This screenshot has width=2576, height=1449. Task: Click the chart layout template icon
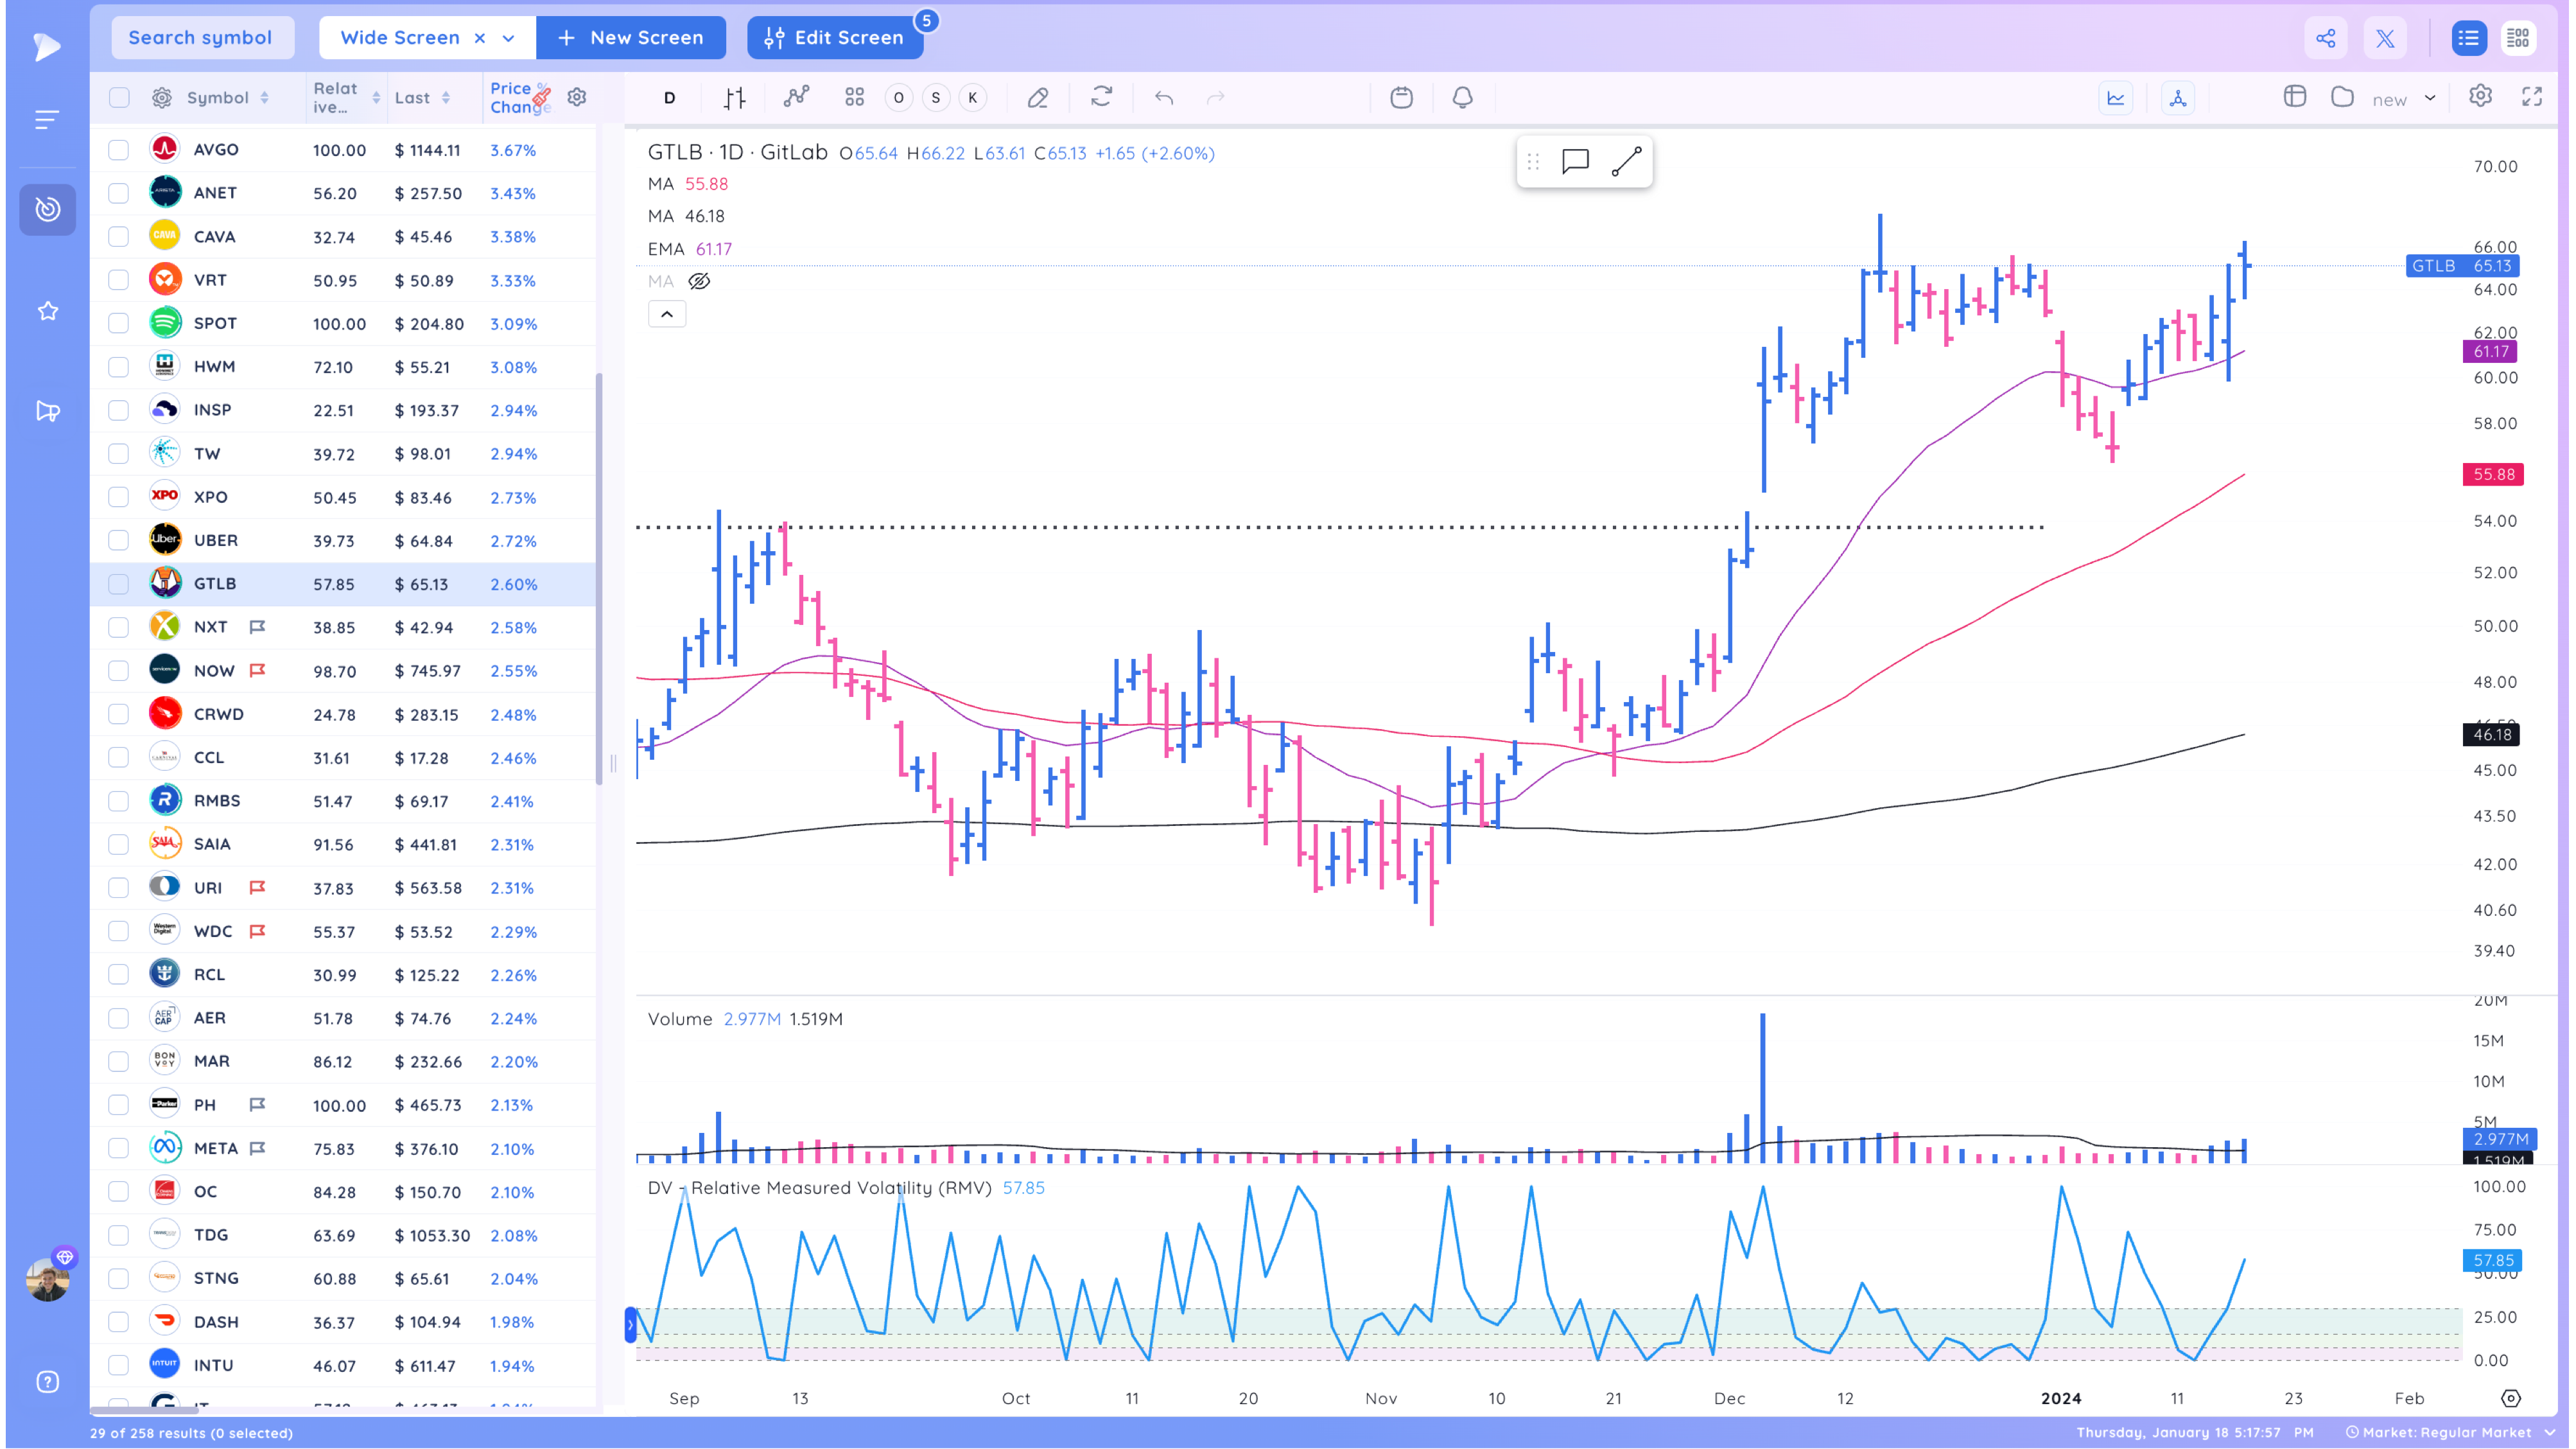(x=2295, y=96)
